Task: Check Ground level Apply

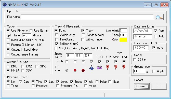Action: click(154, 71)
